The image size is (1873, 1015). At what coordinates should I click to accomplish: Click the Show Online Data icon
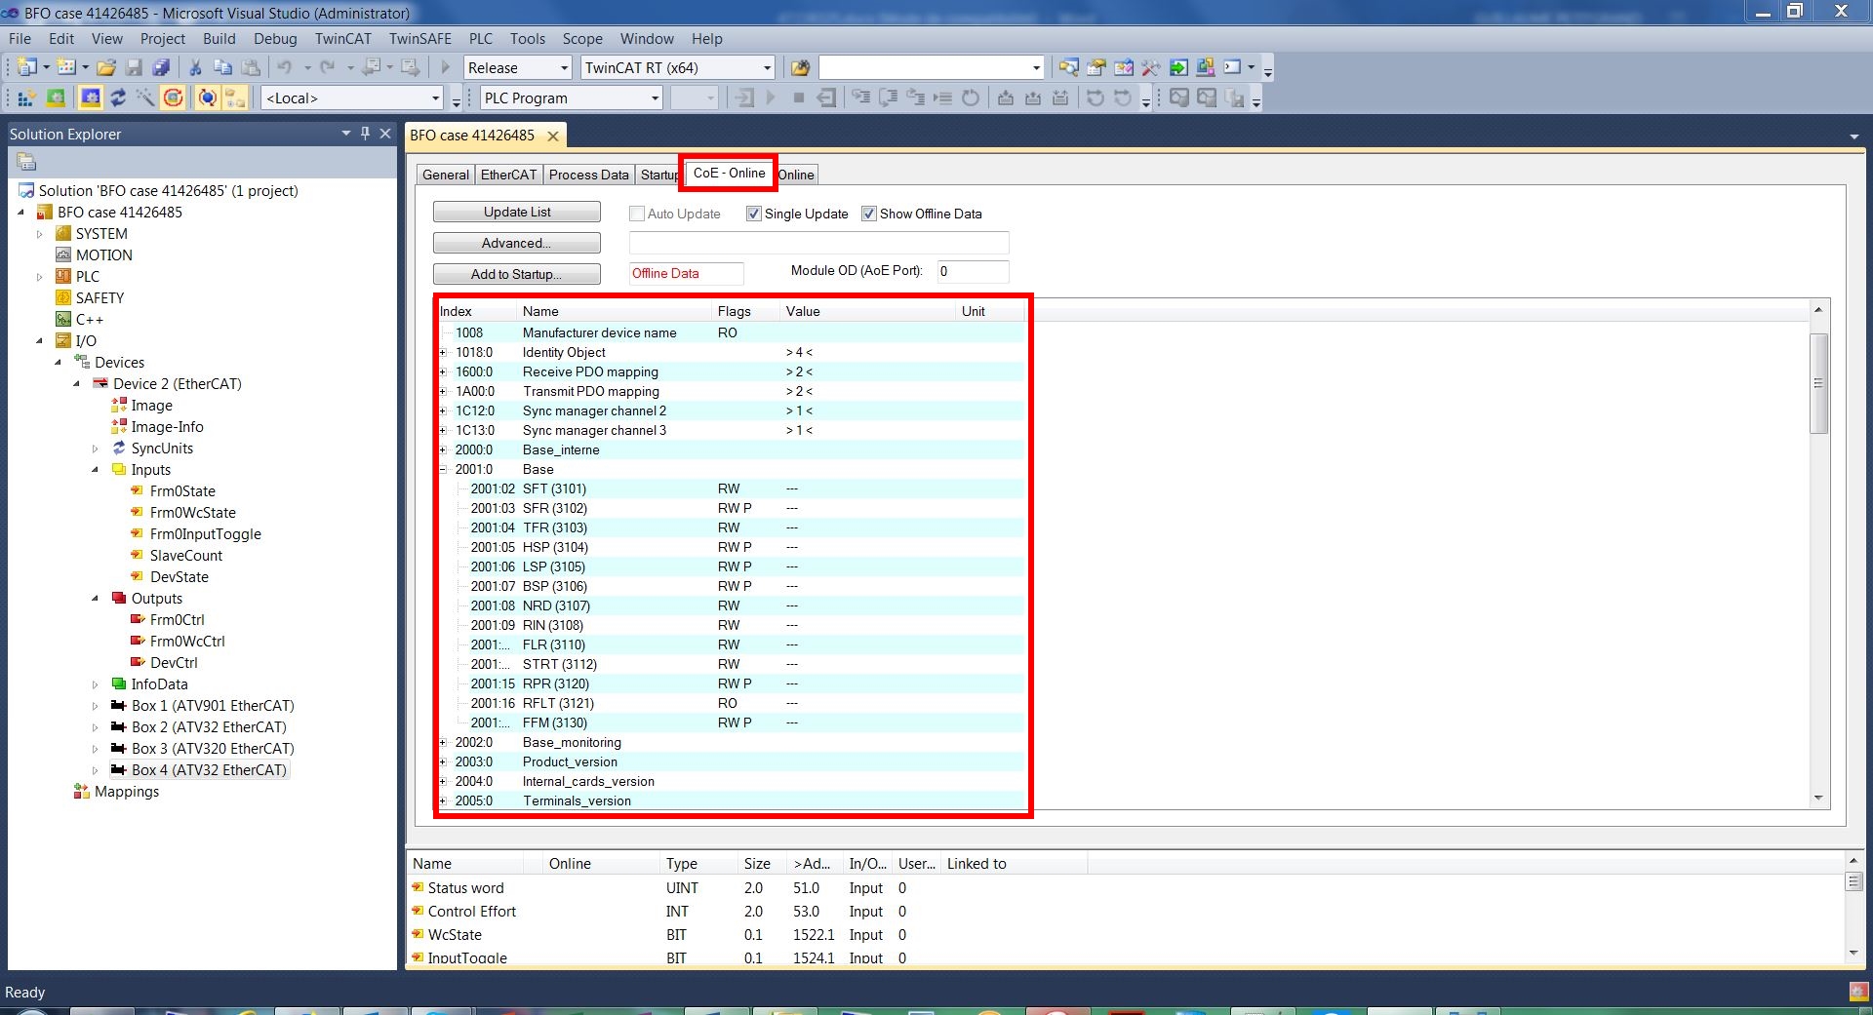click(207, 98)
